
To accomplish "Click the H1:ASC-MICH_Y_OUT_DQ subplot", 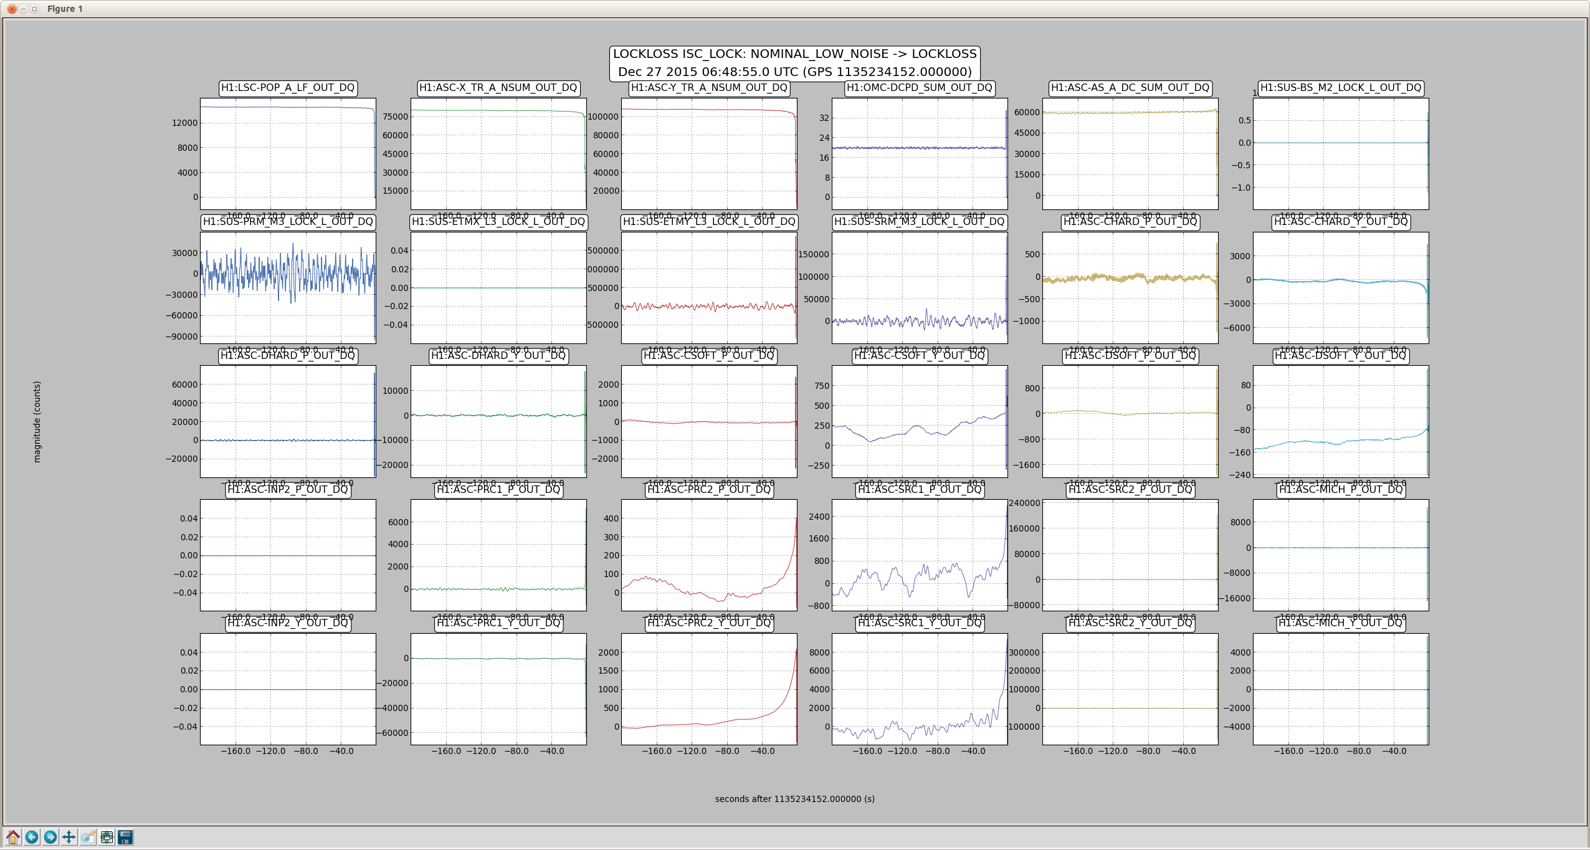I will (x=1341, y=689).
